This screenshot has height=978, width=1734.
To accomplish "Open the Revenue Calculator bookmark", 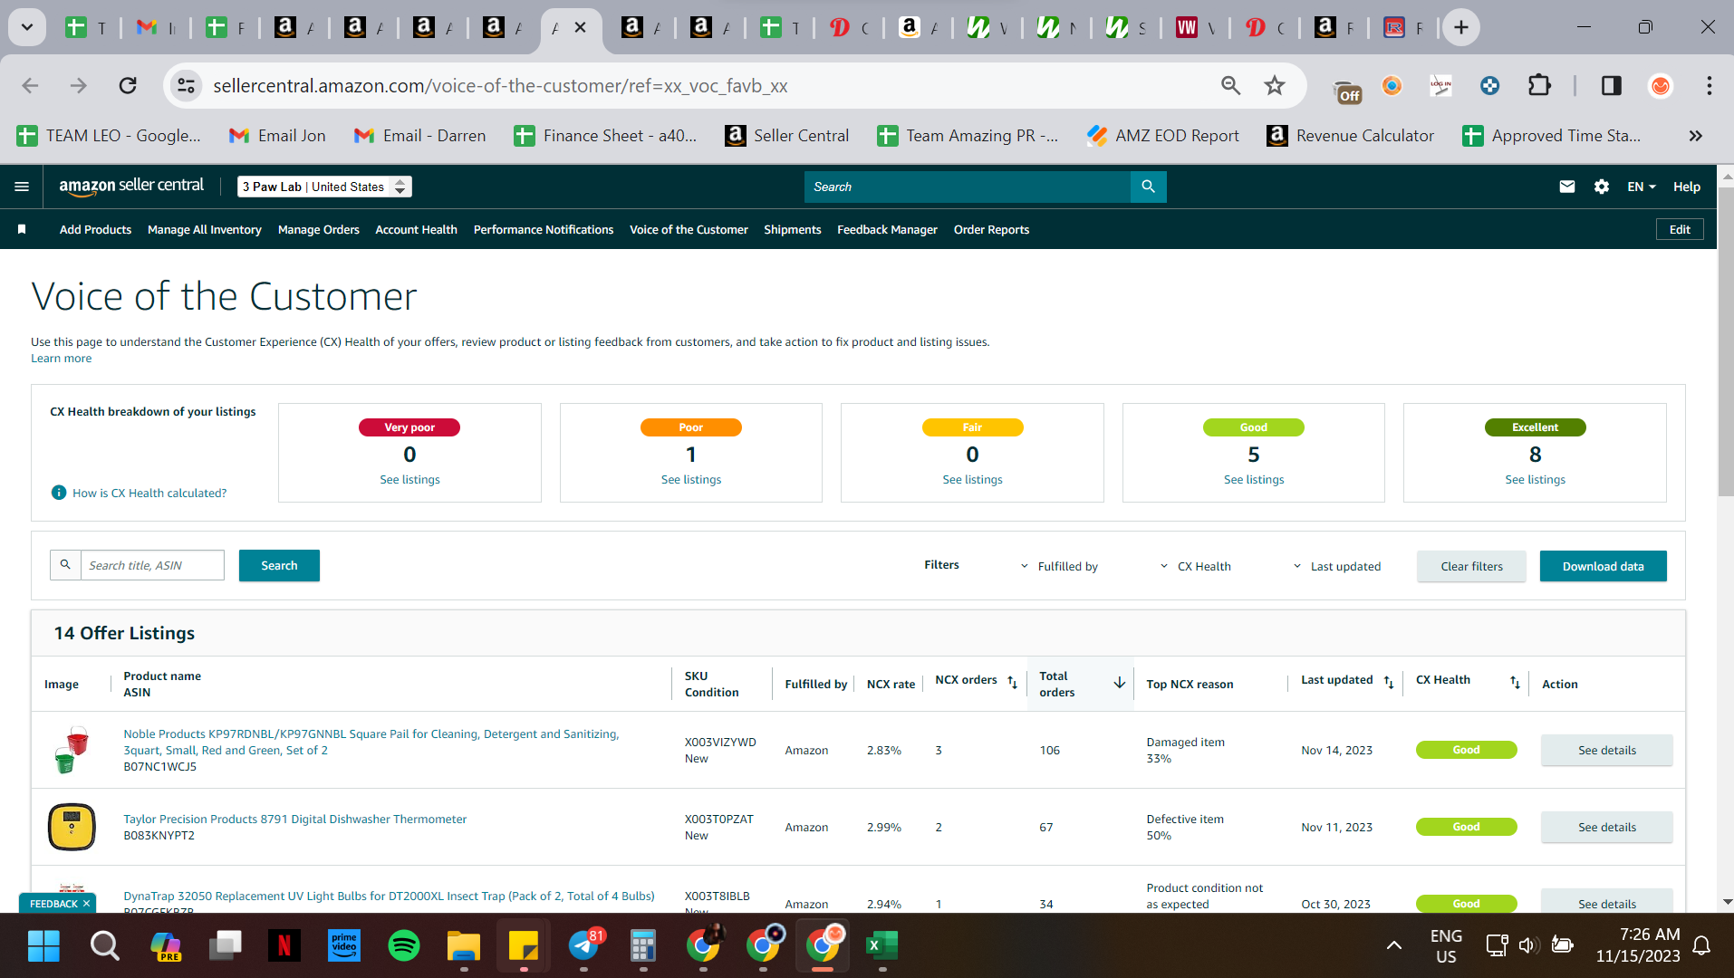I will tap(1350, 135).
